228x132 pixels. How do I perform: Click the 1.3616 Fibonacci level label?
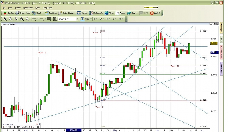click(203, 66)
